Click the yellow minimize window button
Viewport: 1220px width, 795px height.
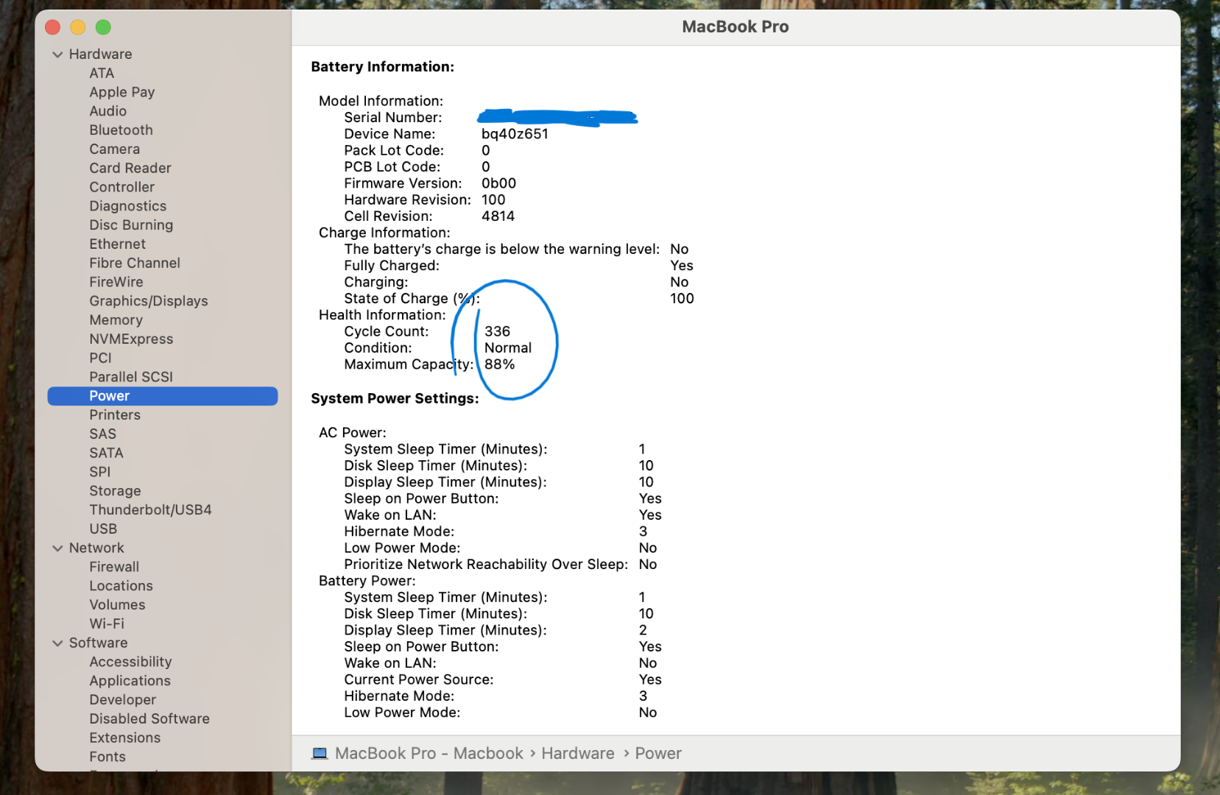(78, 27)
